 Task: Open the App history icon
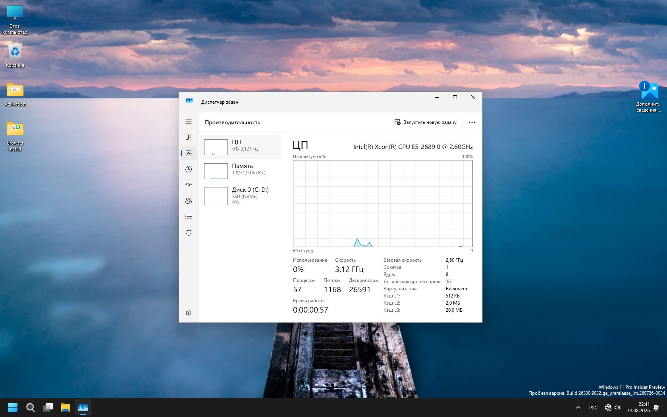[x=189, y=169]
